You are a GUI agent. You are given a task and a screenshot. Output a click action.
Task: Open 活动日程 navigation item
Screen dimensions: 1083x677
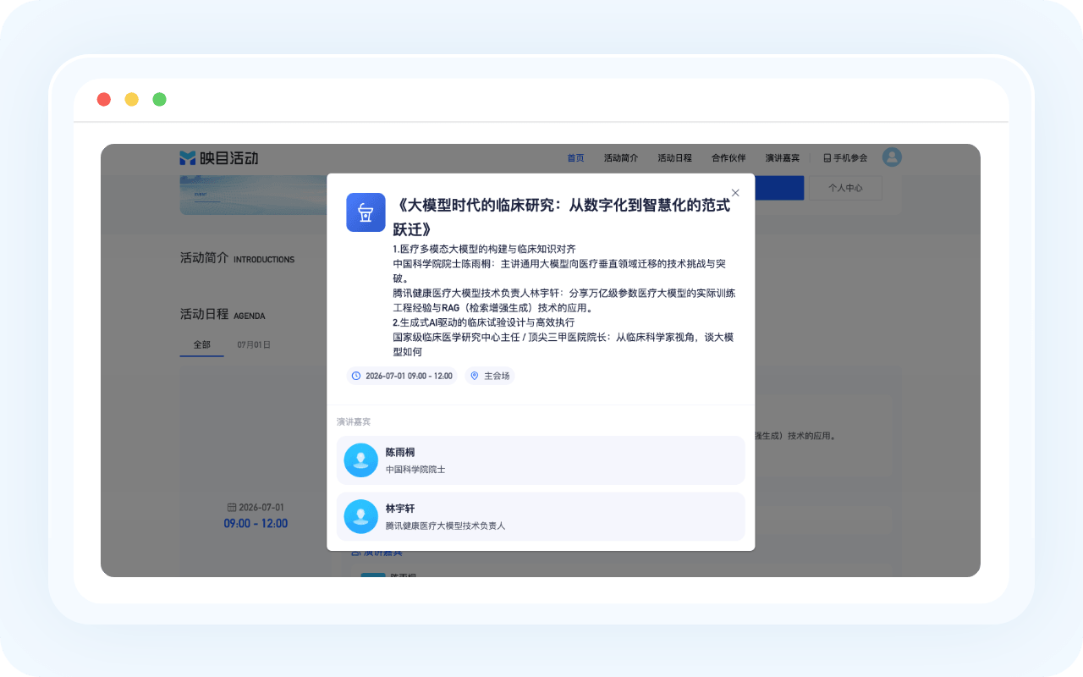(x=674, y=158)
